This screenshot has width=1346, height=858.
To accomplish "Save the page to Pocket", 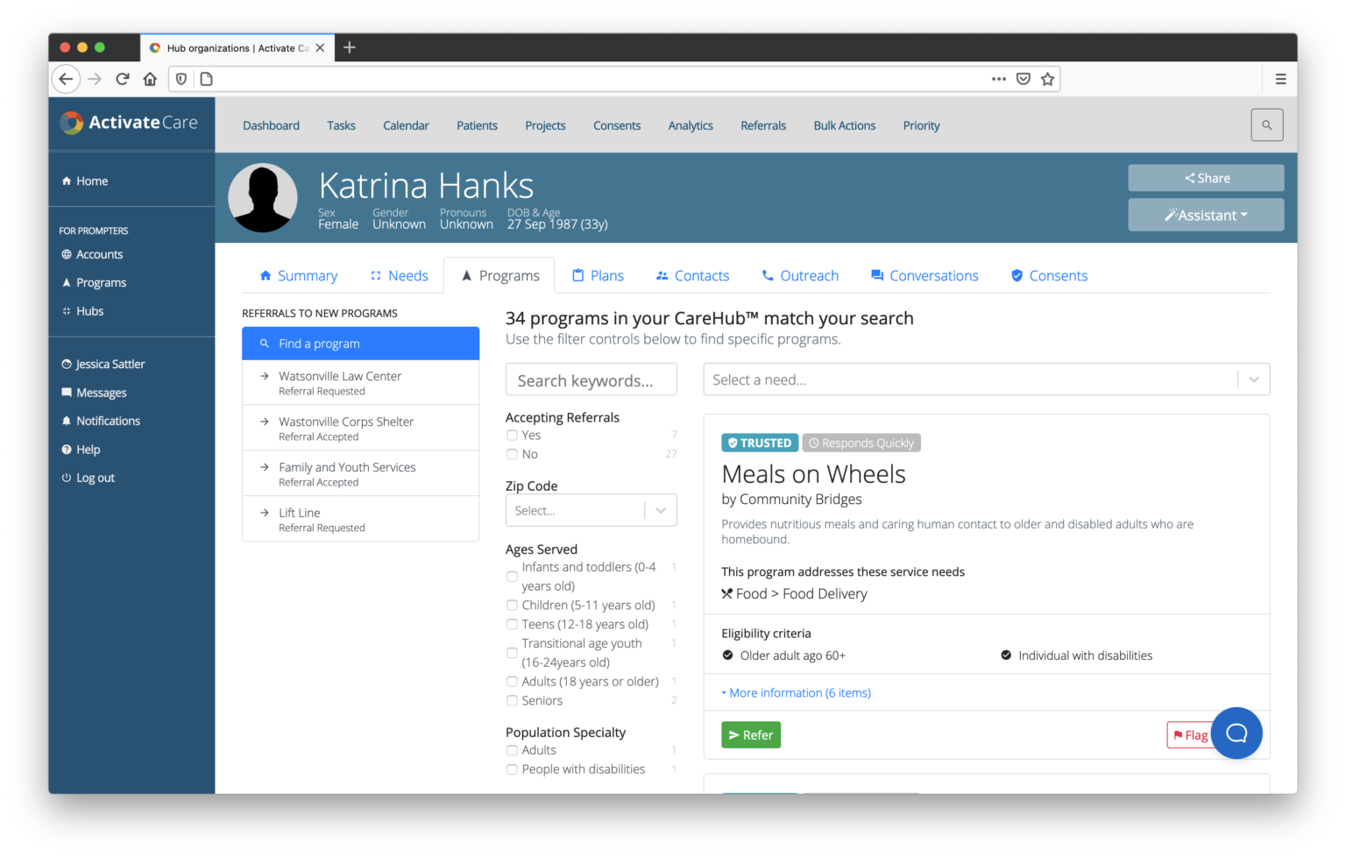I will 1023,79.
